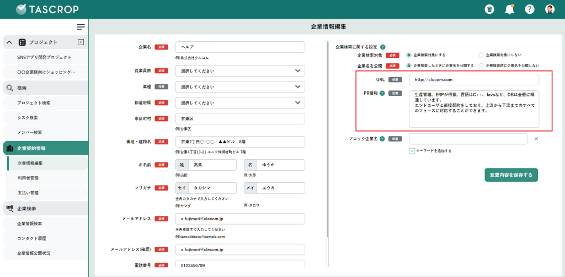
Task: Add a new project with plus icon
Action: pyautogui.click(x=81, y=42)
